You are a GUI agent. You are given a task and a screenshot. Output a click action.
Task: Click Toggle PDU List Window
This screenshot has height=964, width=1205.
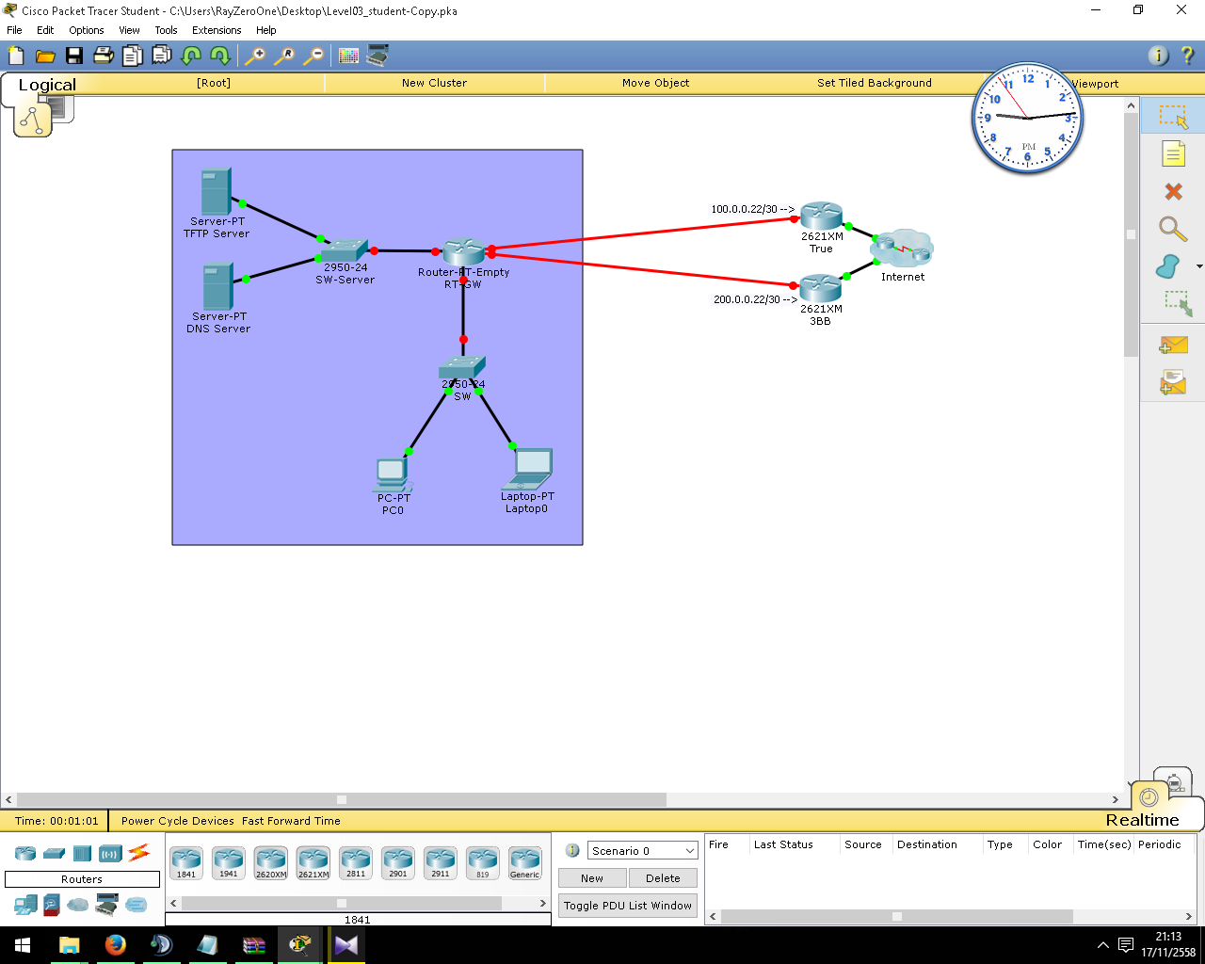click(x=628, y=906)
